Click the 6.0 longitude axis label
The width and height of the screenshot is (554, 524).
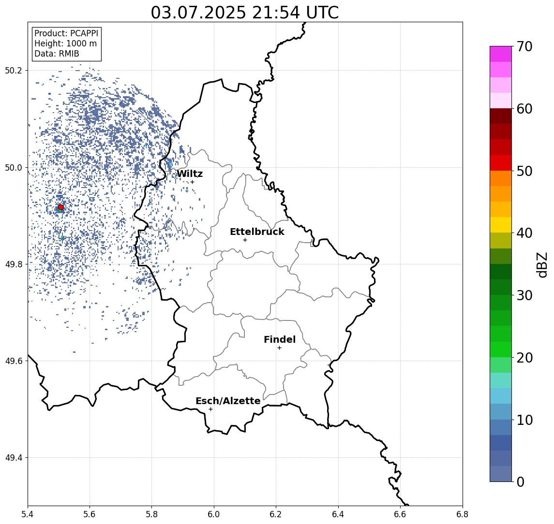214,514
